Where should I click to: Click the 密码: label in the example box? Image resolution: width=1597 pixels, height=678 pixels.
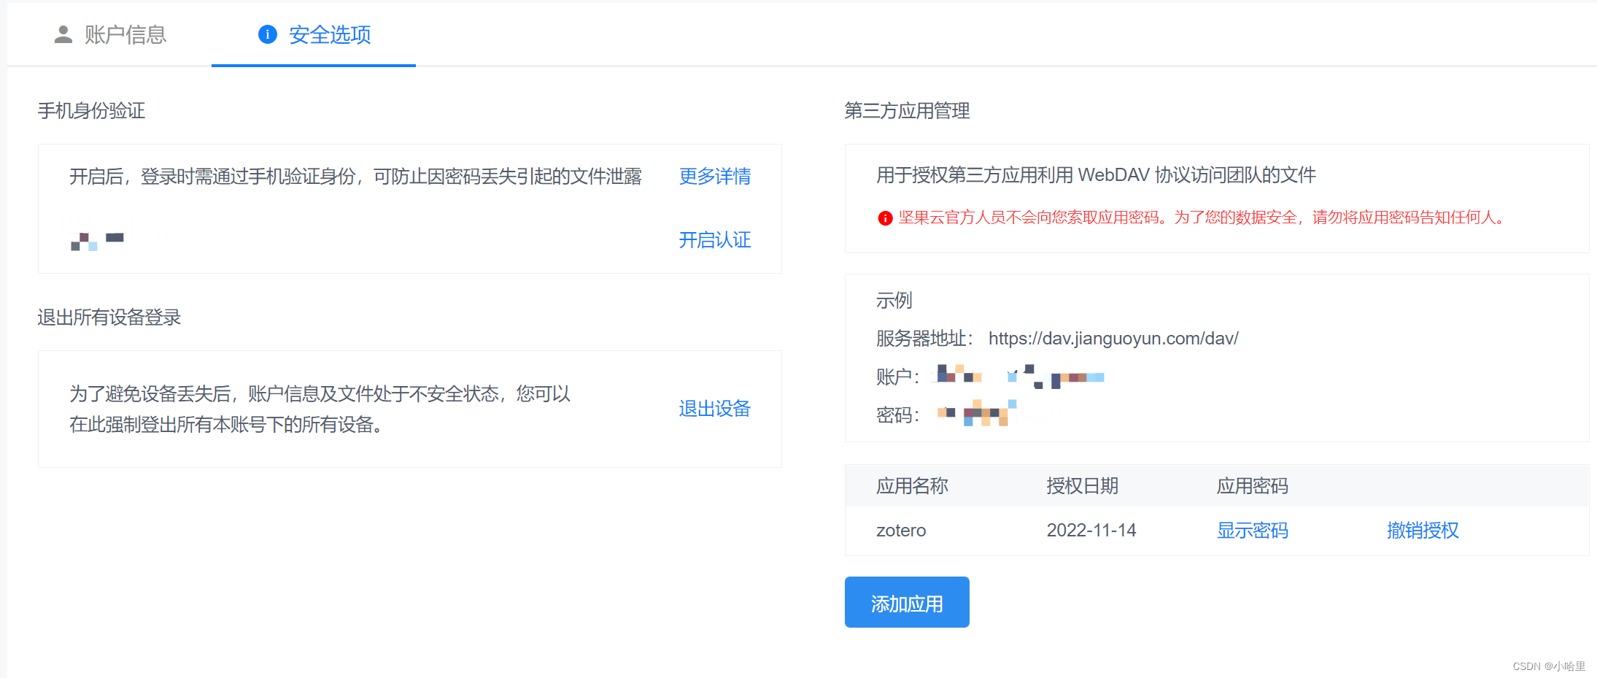point(898,415)
